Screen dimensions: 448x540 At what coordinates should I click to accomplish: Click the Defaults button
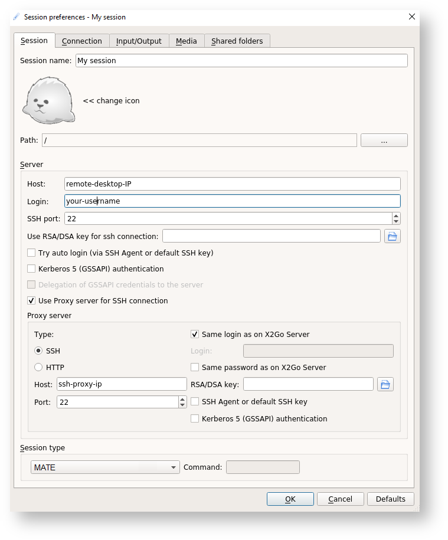click(x=390, y=499)
